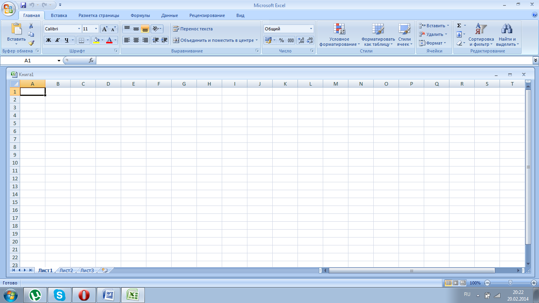The width and height of the screenshot is (539, 303).
Task: Save the workbook with the floppy disk icon
Action: (x=23, y=5)
